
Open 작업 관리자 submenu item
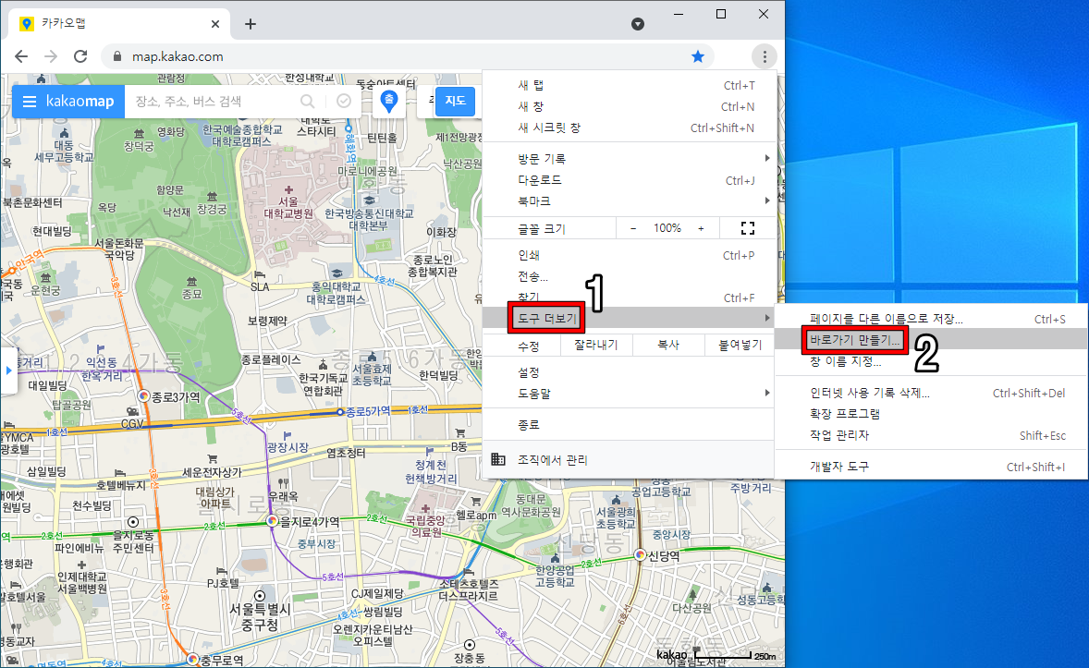pyautogui.click(x=931, y=434)
